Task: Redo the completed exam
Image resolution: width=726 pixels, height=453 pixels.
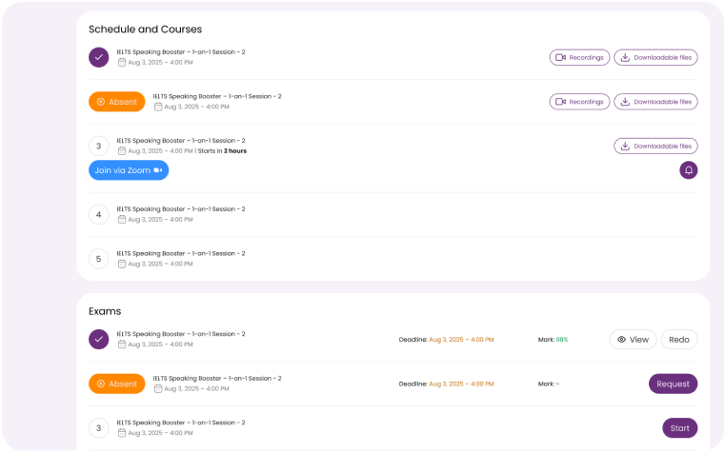Action: 679,339
